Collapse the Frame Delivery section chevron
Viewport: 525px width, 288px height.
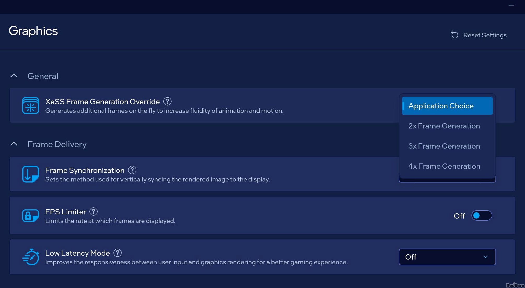14,144
